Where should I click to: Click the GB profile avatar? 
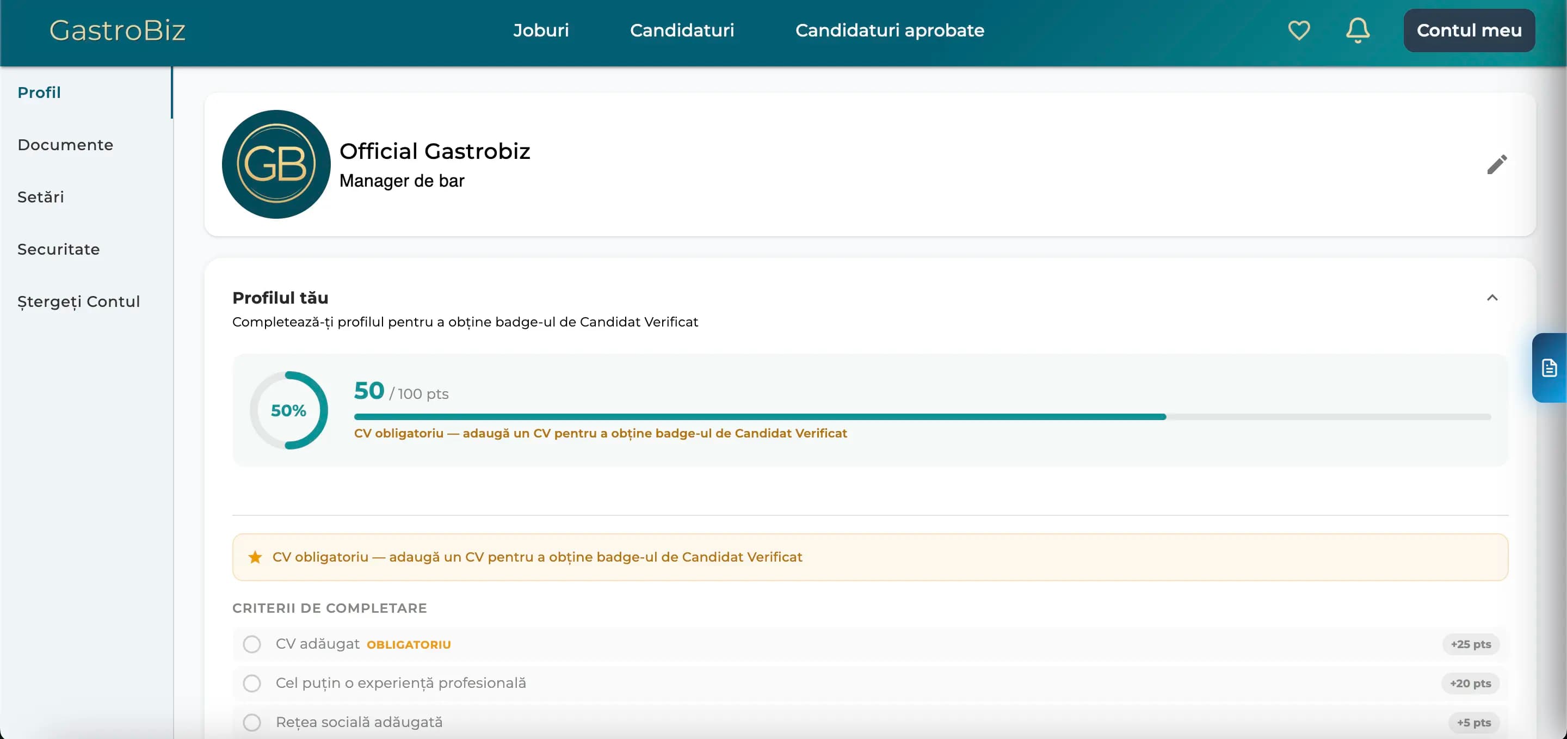click(x=276, y=164)
